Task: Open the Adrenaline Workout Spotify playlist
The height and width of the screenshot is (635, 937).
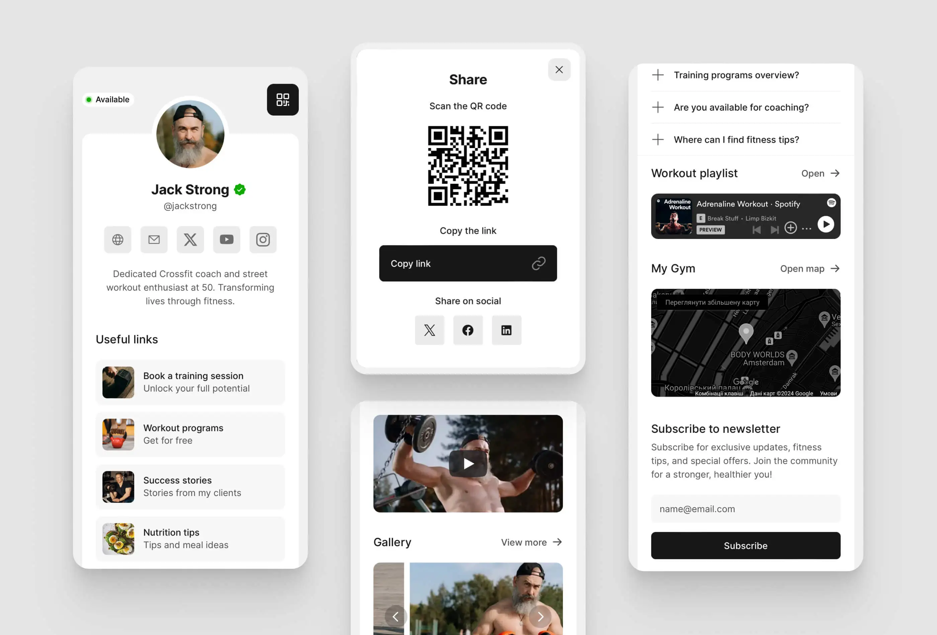Action: 819,173
